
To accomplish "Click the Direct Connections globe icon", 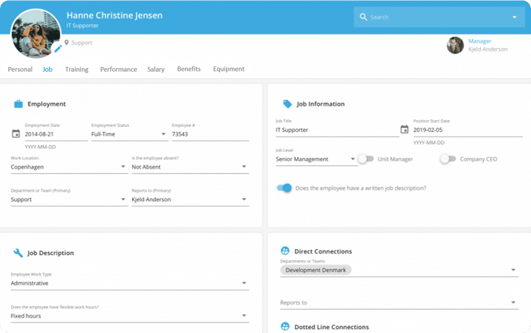I will point(285,251).
